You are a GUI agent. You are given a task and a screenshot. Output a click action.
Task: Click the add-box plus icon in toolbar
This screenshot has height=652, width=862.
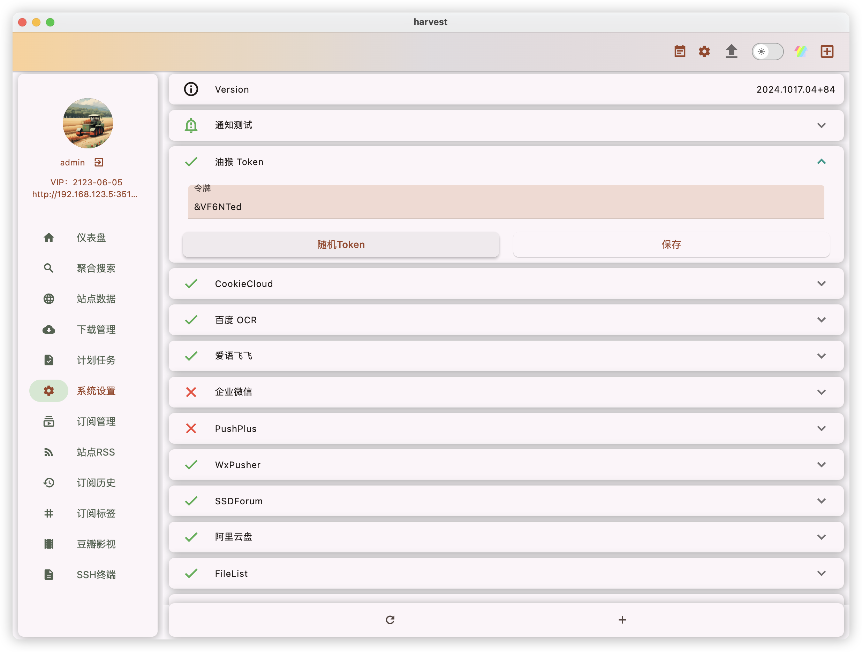(826, 52)
